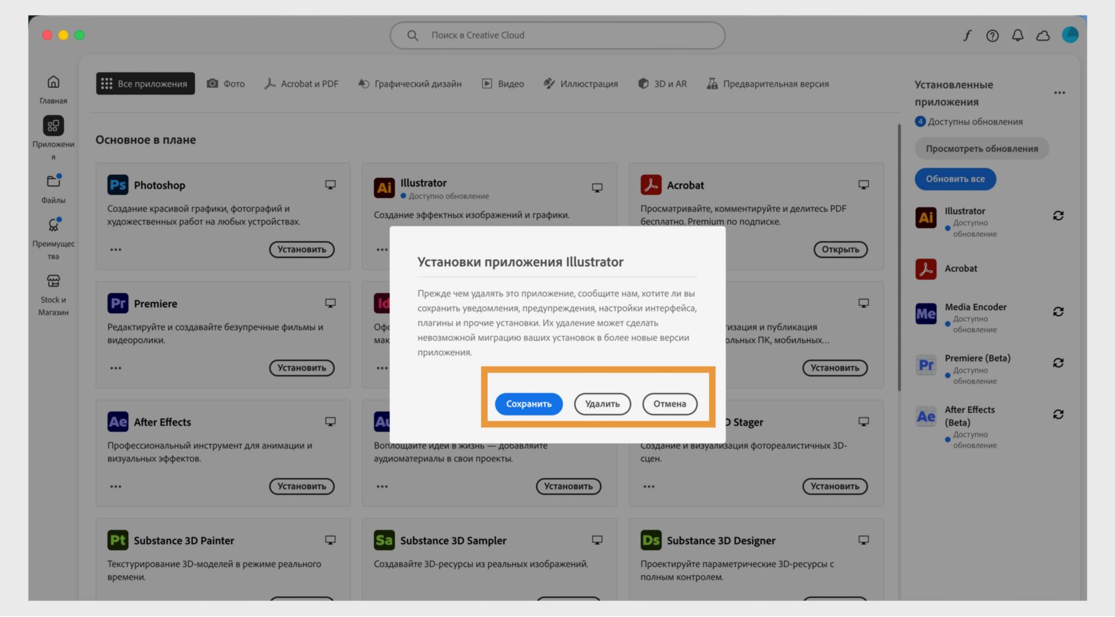Screen dimensions: 1115x617
Task: Click the desktop icon on the Illustrator card
Action: (x=597, y=188)
